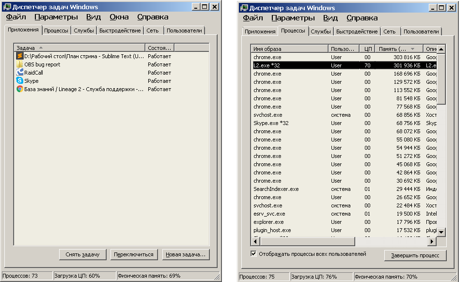Open Окна menu in left window

(119, 17)
